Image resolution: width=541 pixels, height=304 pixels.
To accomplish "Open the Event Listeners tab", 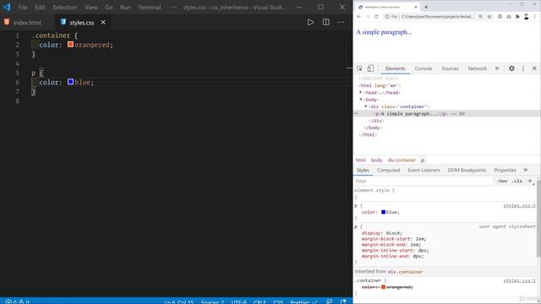I will (x=424, y=171).
